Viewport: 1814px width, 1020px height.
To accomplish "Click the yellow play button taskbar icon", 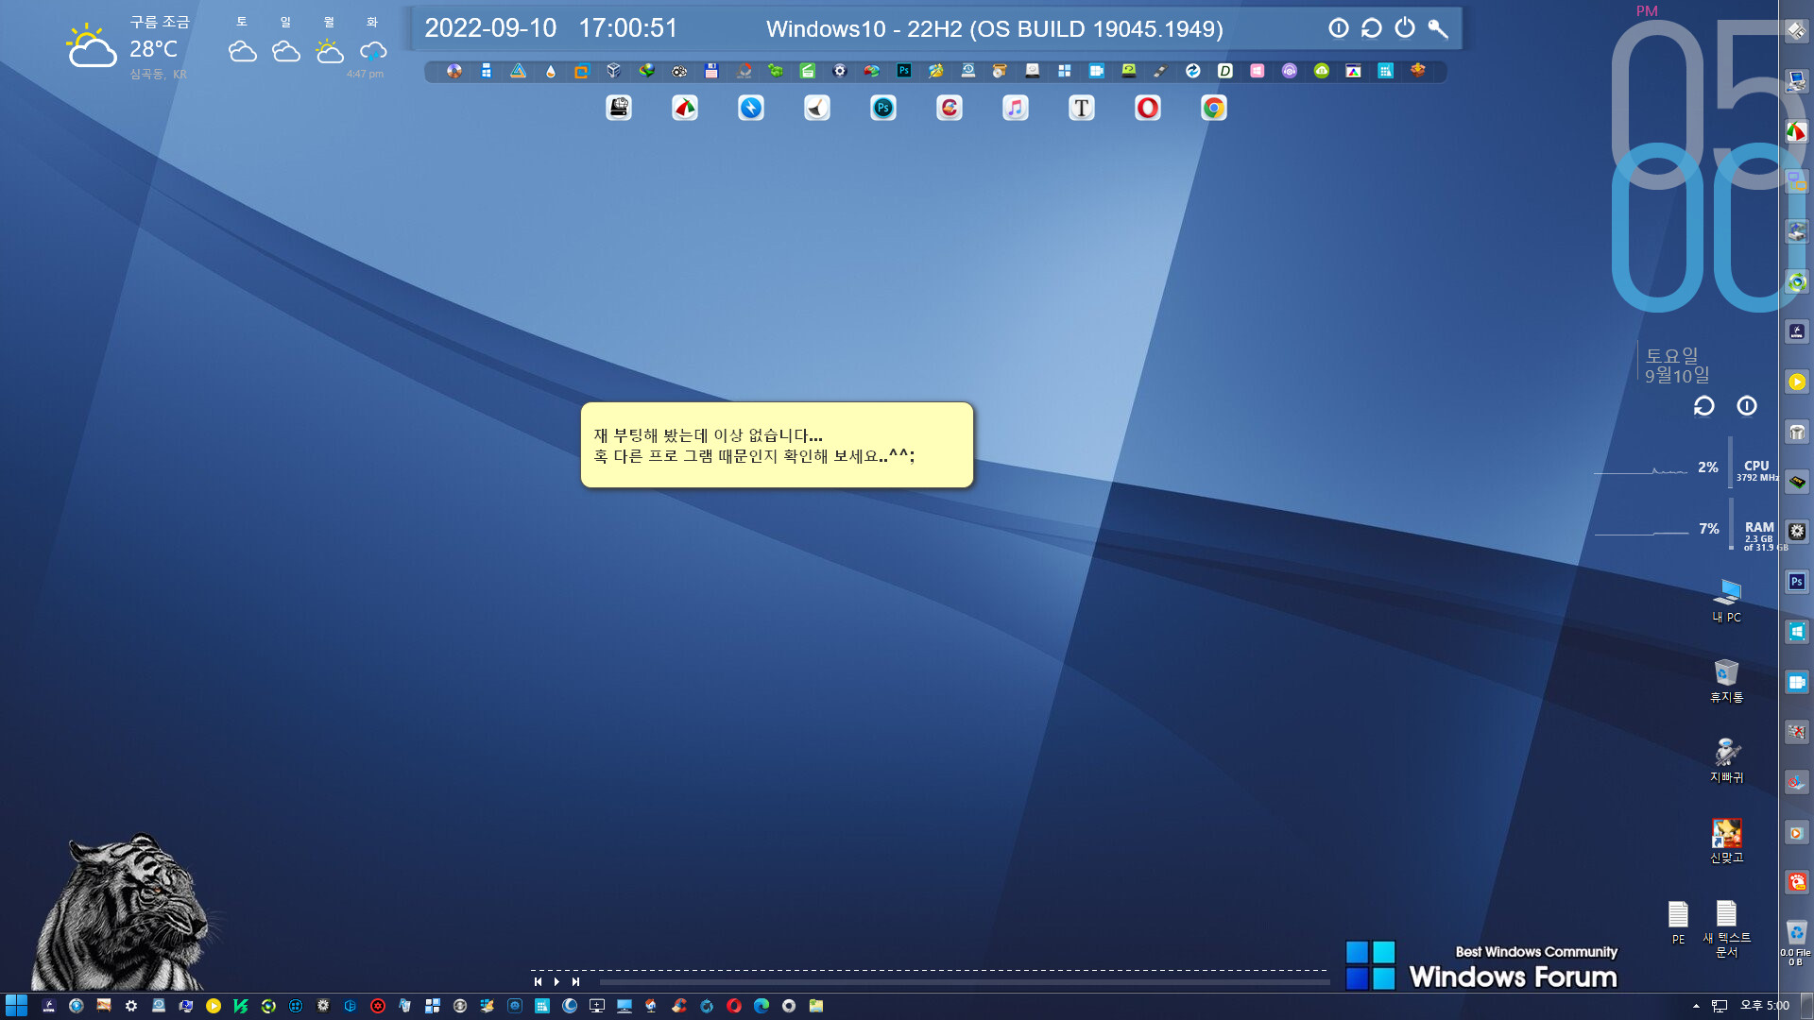I will point(214,1006).
